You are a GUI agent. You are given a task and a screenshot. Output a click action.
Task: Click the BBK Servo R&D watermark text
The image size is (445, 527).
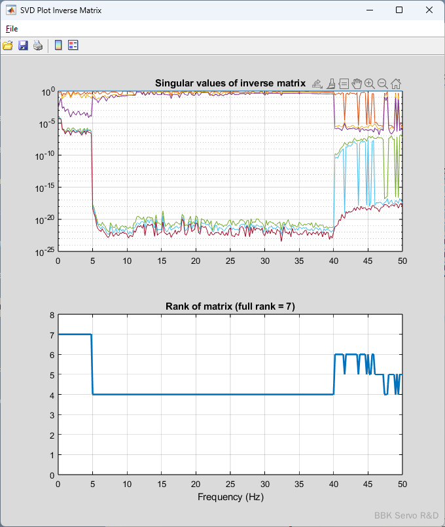pos(406,515)
